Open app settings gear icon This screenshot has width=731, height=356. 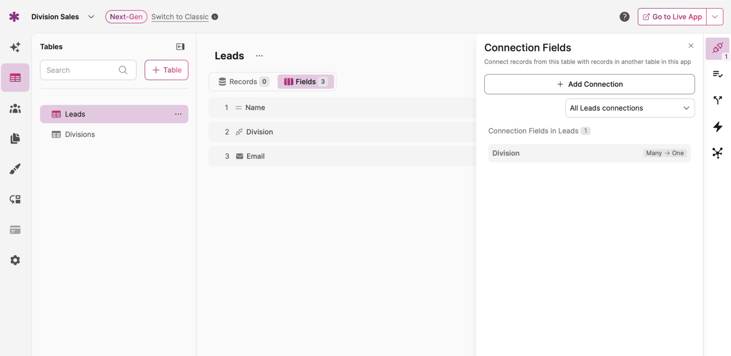15,260
